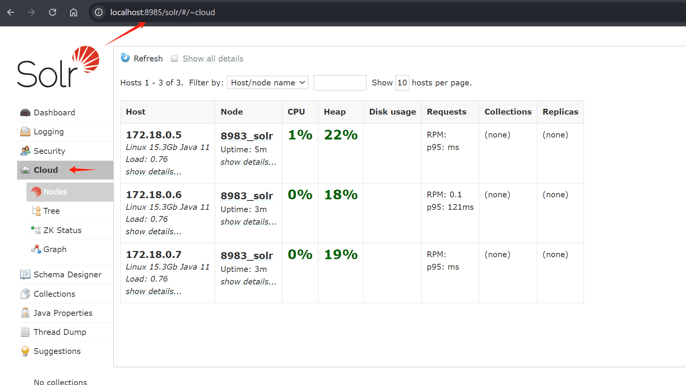This screenshot has height=385, width=686.
Task: Click the Suggestions lightbulb icon
Action: point(25,351)
